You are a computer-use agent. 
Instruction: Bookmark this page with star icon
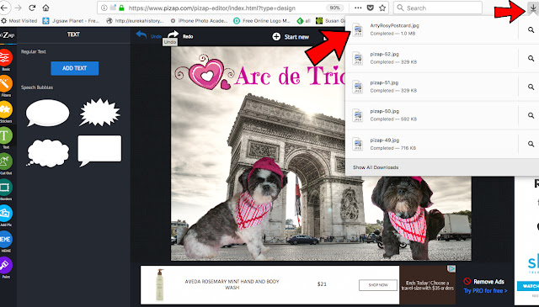tap(382, 8)
